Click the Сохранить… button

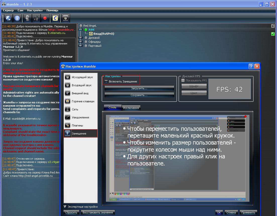point(139,95)
